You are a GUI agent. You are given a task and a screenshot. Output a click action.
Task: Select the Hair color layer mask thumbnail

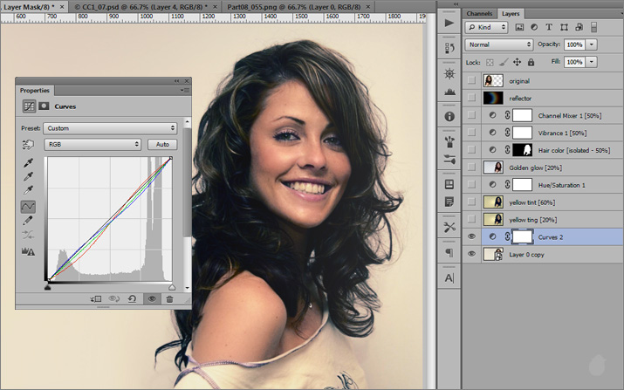coord(522,149)
